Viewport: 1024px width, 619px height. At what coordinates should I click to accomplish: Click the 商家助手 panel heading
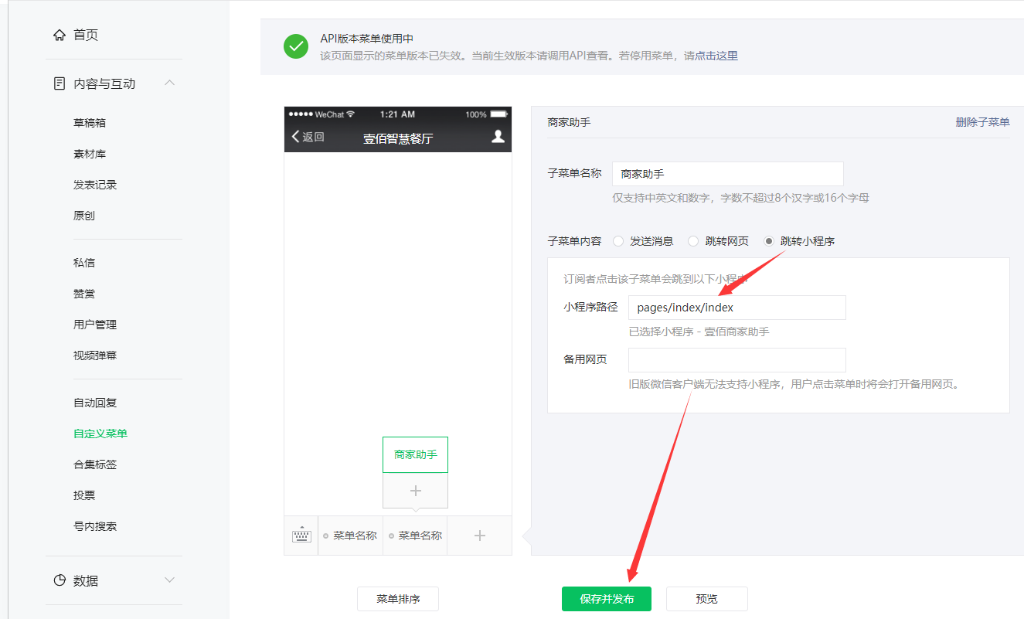[569, 122]
